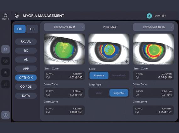Click the HBM-1 logo icon
This screenshot has width=179, height=133.
[5, 15]
